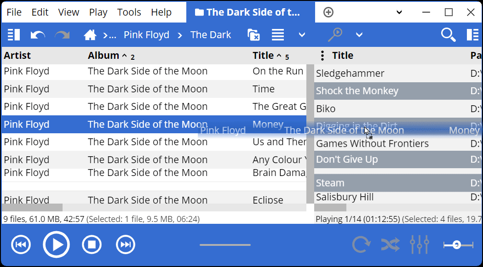Open the Tools menu

129,12
